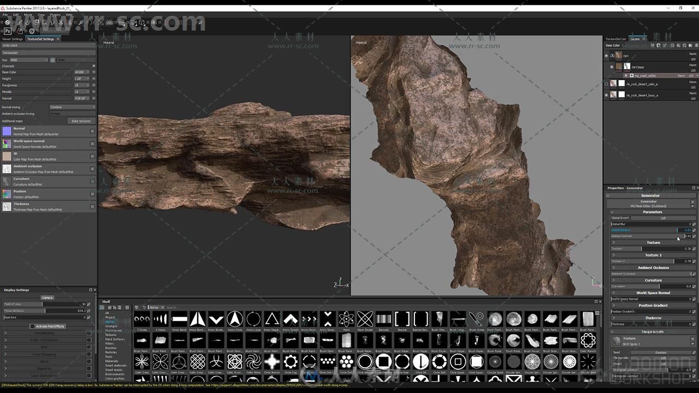Screen dimensions: 699x393
Task: Select the Atom alpha in shelf
Action: click(346, 318)
